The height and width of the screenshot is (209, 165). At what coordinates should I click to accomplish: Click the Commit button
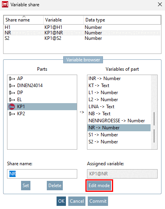98,201
